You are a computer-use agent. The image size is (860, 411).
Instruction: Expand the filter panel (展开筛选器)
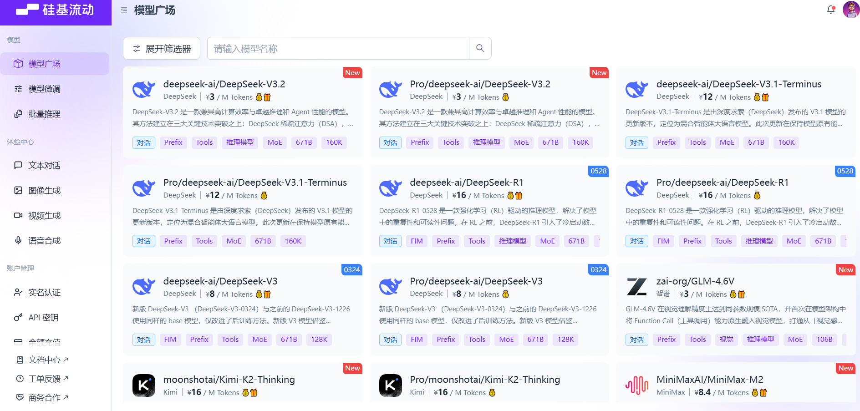[x=162, y=49]
